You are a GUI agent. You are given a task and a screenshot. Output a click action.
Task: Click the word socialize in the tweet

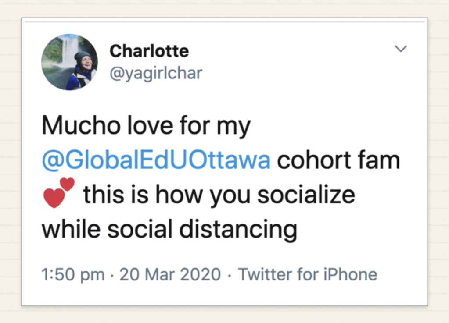tap(306, 195)
